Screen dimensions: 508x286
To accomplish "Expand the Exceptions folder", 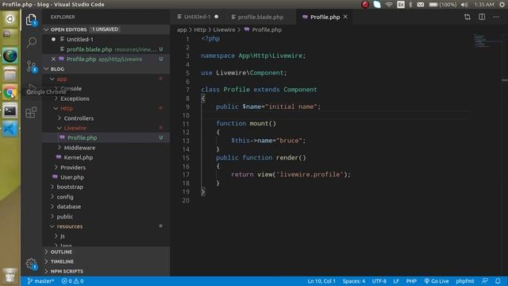I will [106, 99].
